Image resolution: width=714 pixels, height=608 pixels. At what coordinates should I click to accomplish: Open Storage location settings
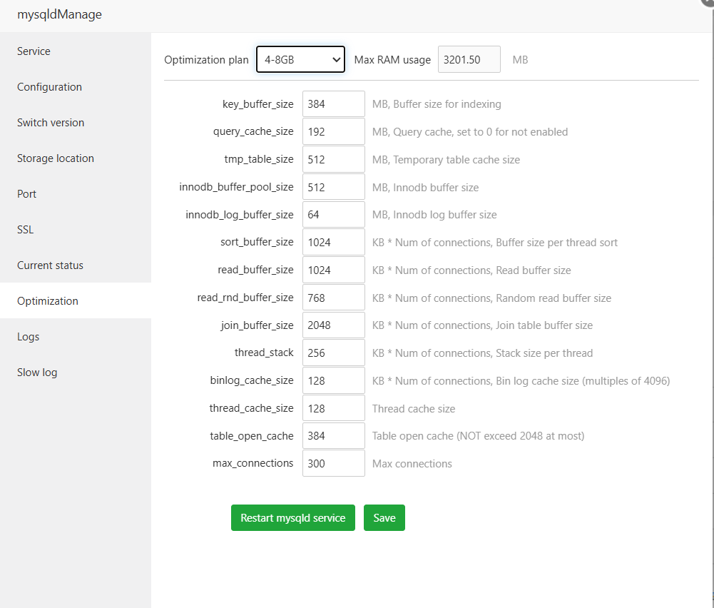pyautogui.click(x=56, y=158)
